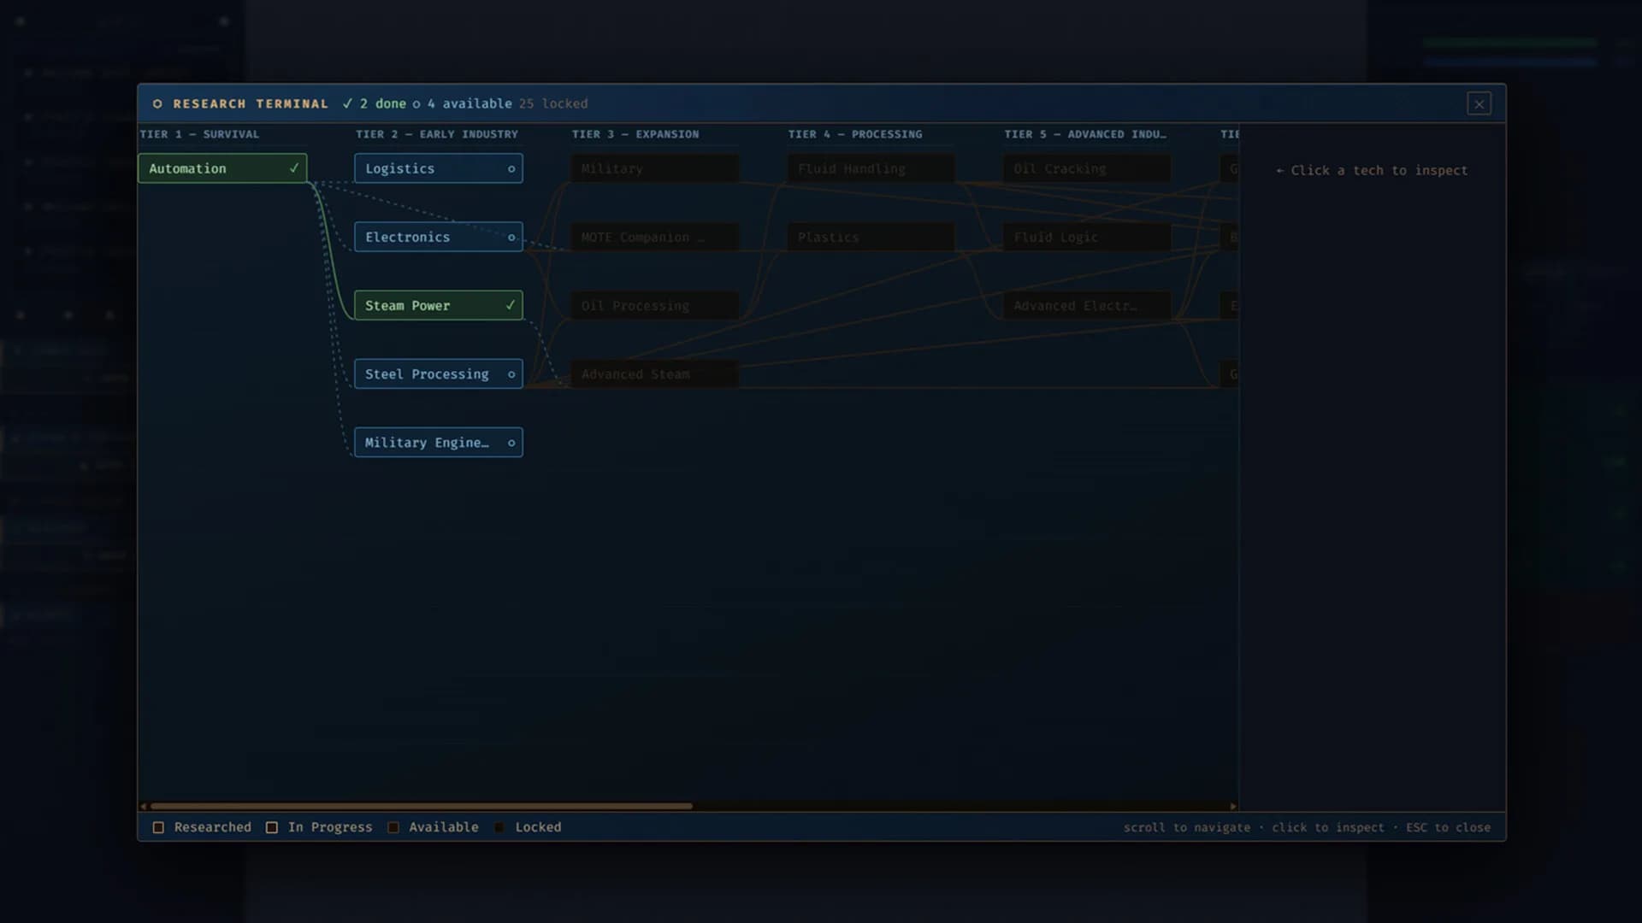This screenshot has height=923, width=1642.
Task: Click the locked Advanced Steam node
Action: pyautogui.click(x=654, y=373)
